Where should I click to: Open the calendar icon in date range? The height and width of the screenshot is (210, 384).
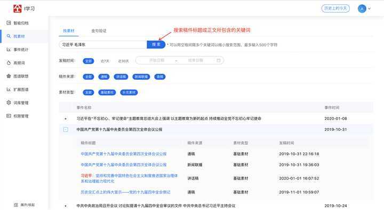click(x=219, y=60)
